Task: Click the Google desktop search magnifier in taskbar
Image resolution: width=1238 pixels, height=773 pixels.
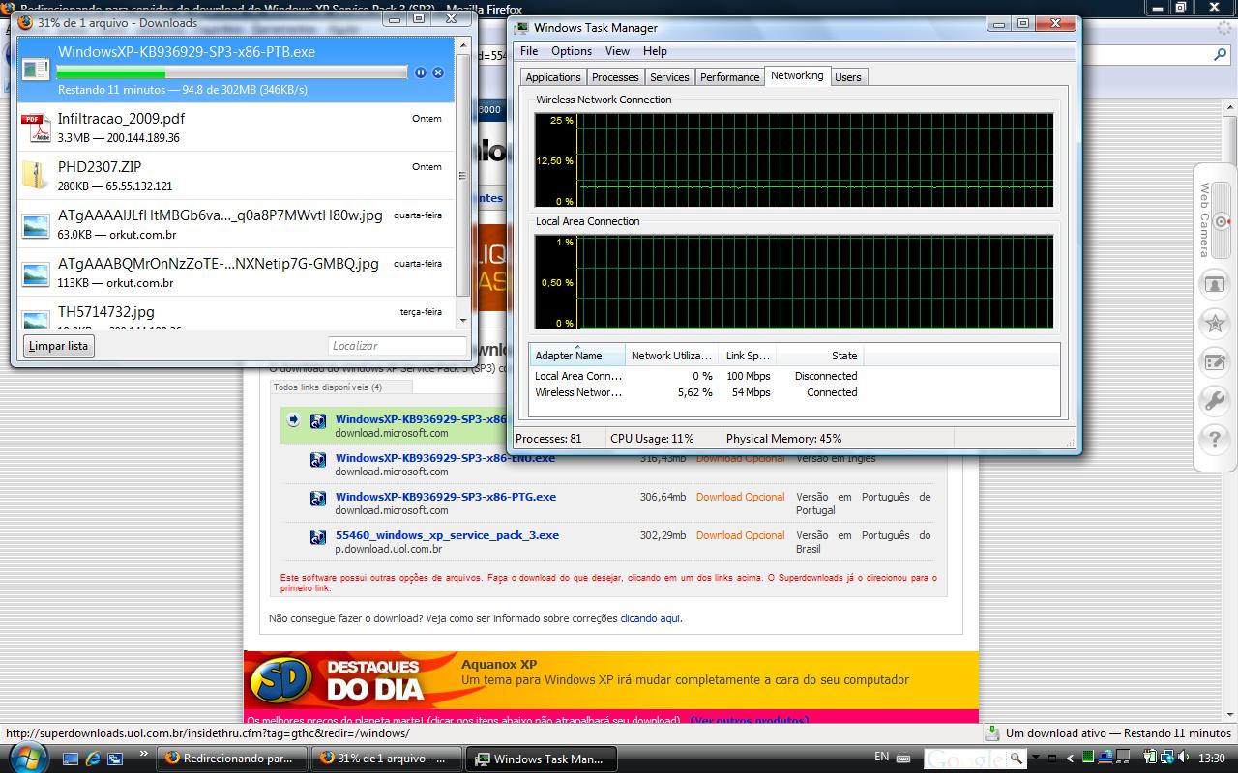Action: point(1016,759)
